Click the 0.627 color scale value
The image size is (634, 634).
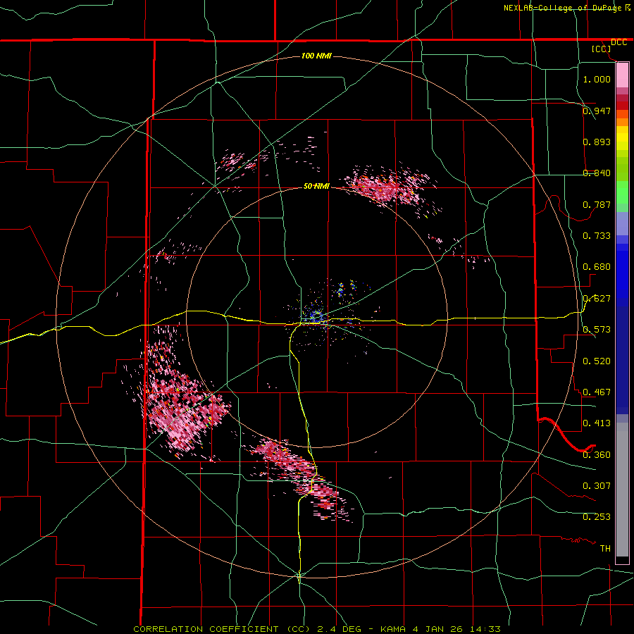[597, 299]
